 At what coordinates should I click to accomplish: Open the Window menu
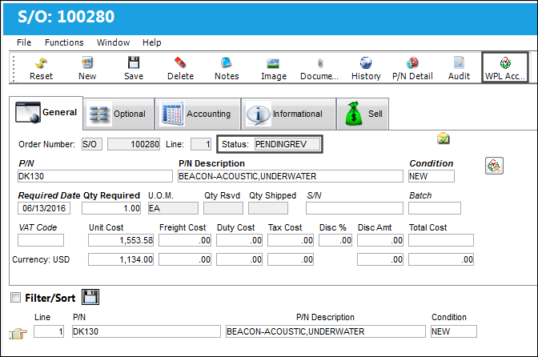tap(113, 42)
